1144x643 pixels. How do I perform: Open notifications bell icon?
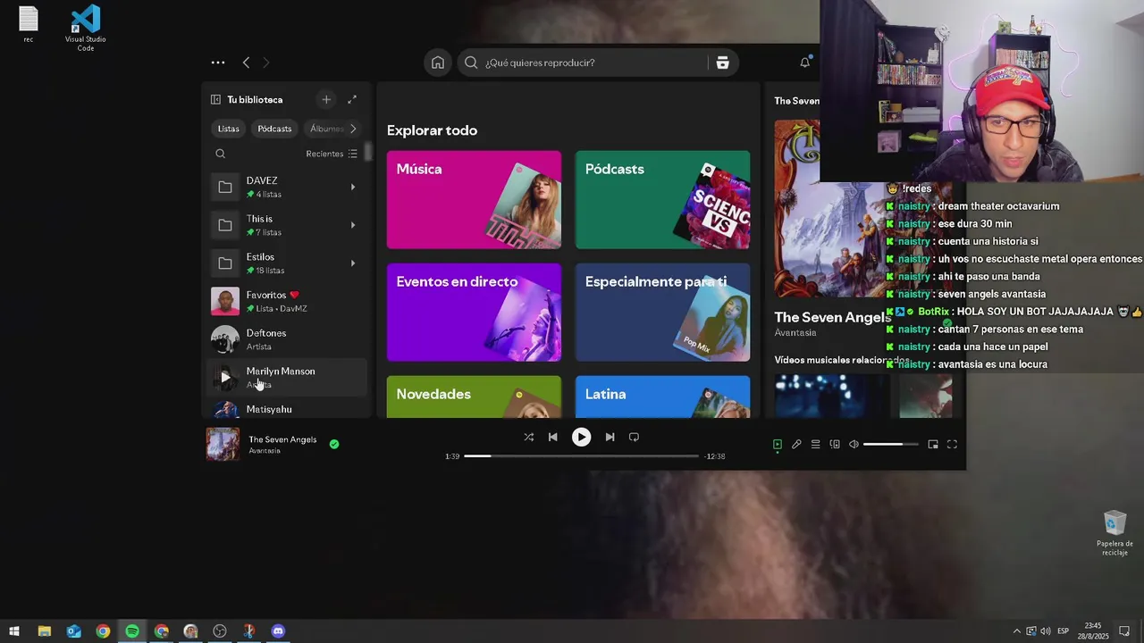804,63
